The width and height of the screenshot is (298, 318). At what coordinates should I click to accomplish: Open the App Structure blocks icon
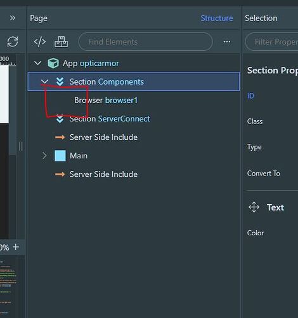pos(61,41)
